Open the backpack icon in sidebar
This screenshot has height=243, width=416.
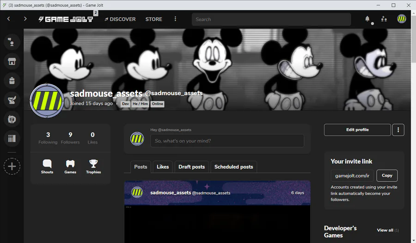click(12, 81)
